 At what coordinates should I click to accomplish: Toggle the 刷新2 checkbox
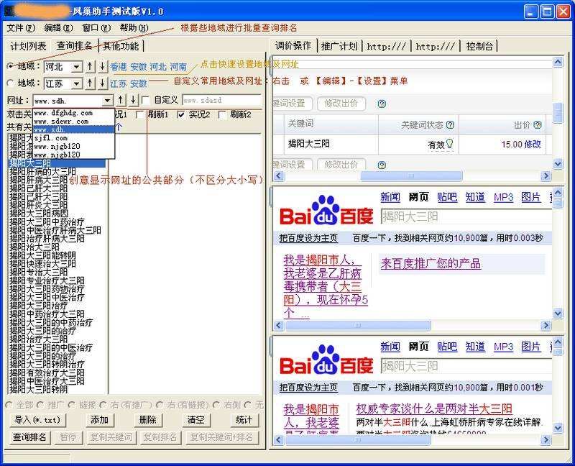click(222, 115)
